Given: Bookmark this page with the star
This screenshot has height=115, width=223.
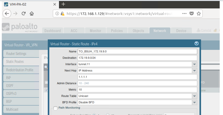Looking at the screenshot, I should (x=199, y=13).
